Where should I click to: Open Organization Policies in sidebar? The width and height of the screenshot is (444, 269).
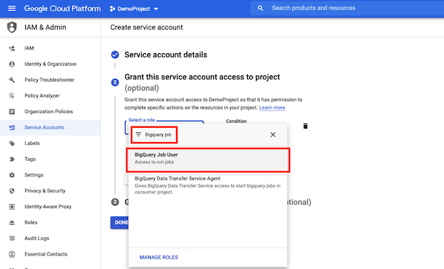[x=48, y=112]
